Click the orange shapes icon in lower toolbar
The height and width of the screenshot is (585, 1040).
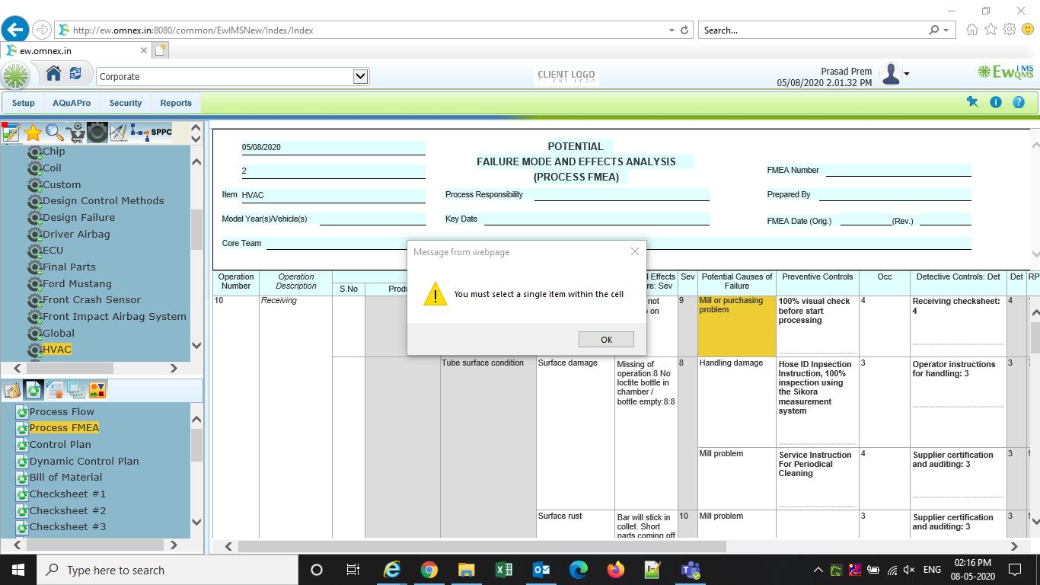(97, 391)
